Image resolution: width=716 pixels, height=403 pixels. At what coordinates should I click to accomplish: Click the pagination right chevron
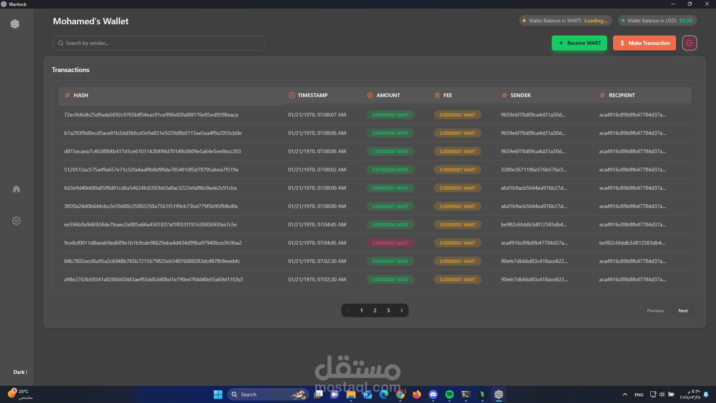402,310
